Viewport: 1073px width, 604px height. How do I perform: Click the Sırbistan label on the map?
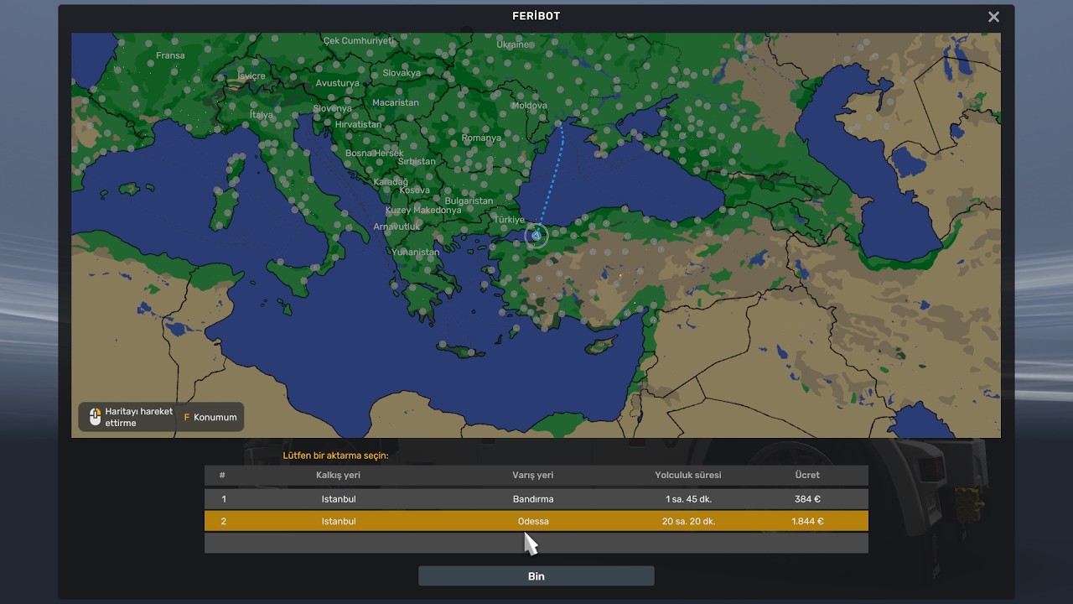417,161
